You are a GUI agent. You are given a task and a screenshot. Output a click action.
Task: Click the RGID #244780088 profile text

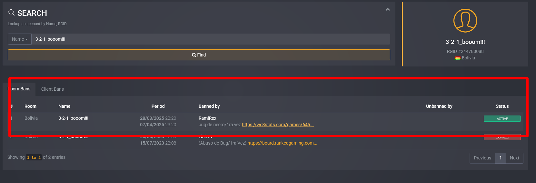465,51
